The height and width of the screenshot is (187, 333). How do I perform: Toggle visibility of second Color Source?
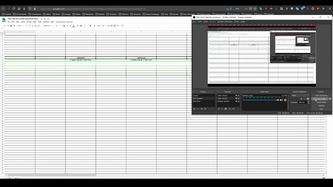236,98
